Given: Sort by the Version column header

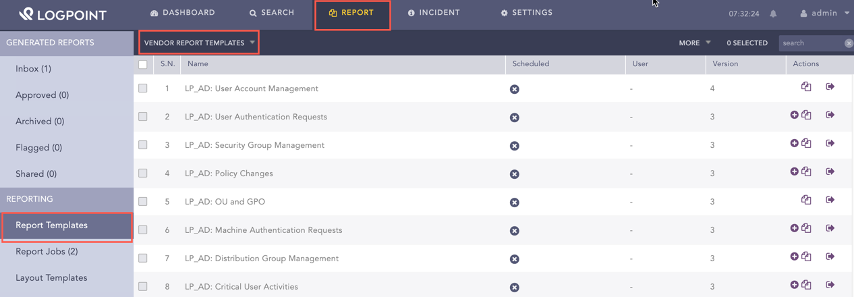Looking at the screenshot, I should click(x=725, y=64).
